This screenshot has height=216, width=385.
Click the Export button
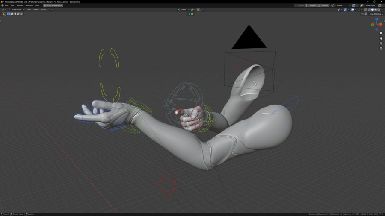tap(300, 6)
